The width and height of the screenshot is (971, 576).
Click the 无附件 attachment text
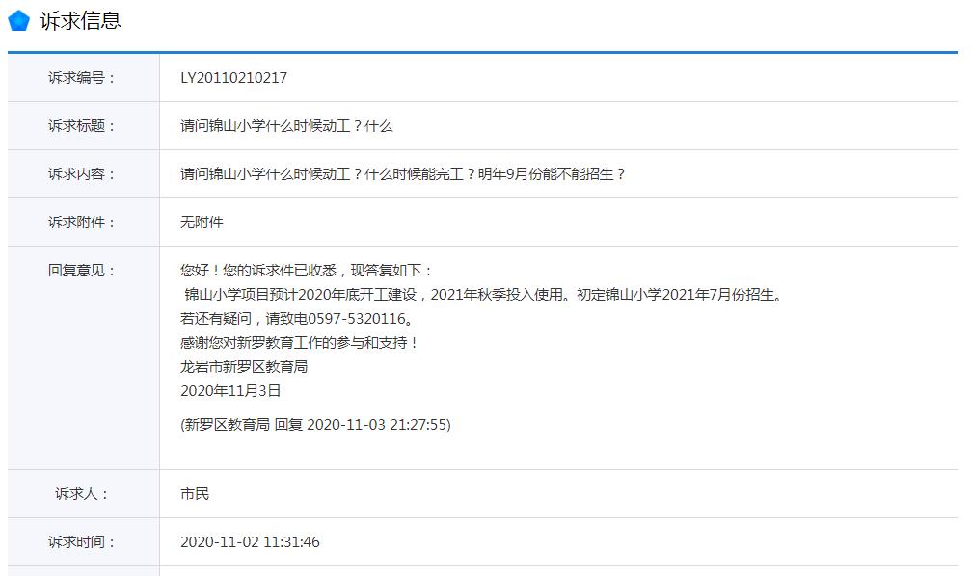(x=200, y=222)
